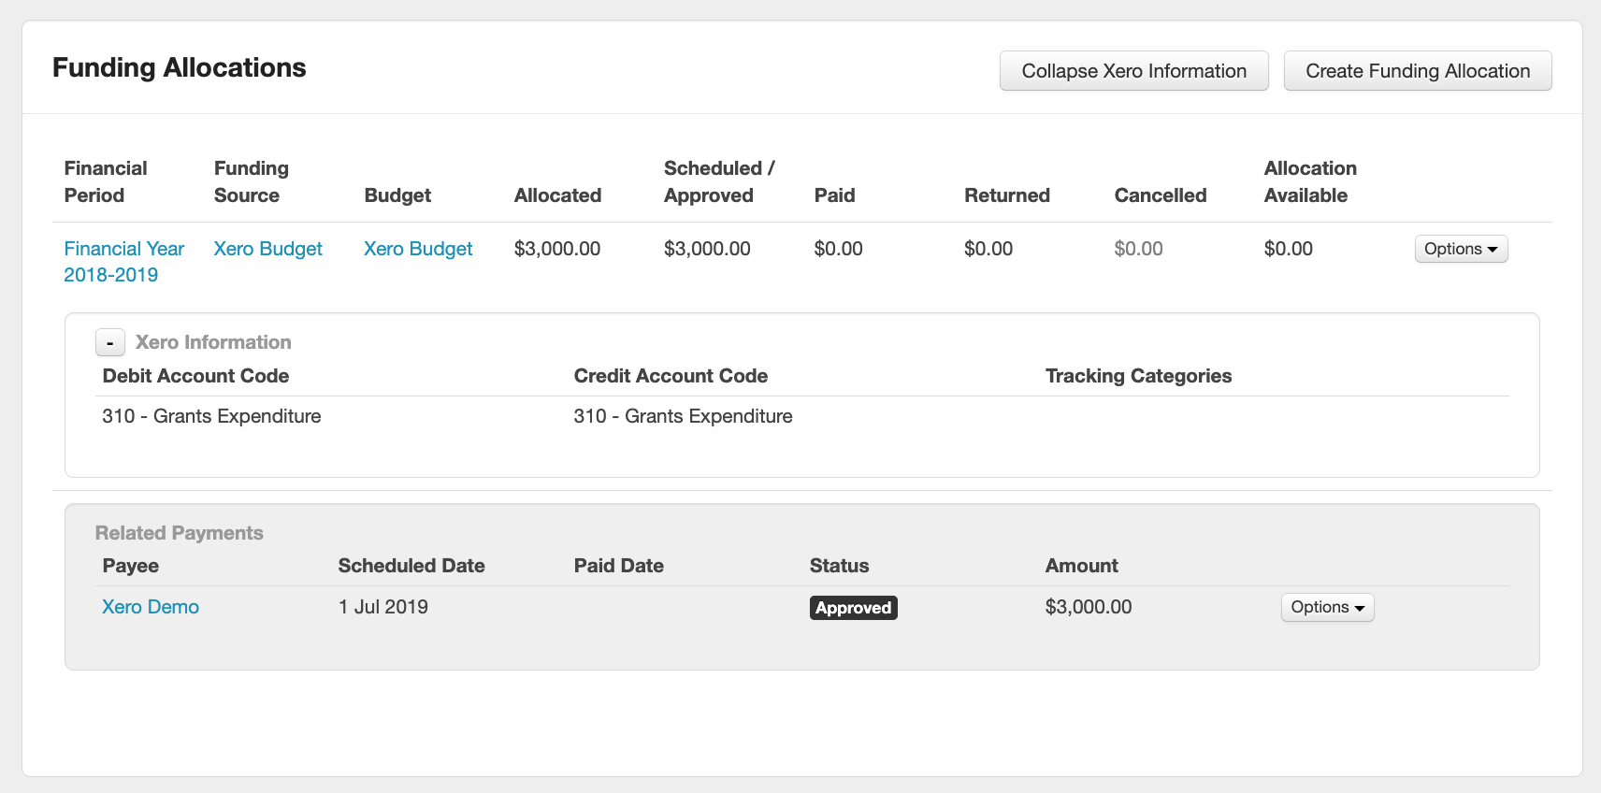Click the Debit Account Code value 310 - Grants Expenditure
Viewport: 1601px width, 793px height.
[211, 416]
